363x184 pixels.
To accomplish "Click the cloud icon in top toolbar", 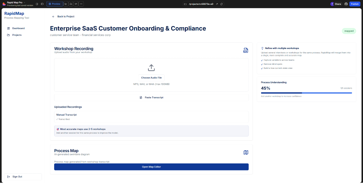I will (x=71, y=4).
